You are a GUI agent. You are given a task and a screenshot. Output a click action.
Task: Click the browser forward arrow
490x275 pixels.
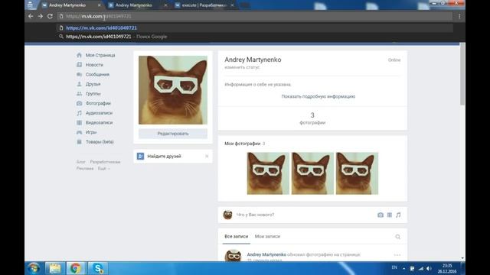click(x=41, y=16)
